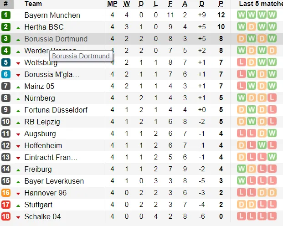Click the green position 1 badge

[6, 15]
